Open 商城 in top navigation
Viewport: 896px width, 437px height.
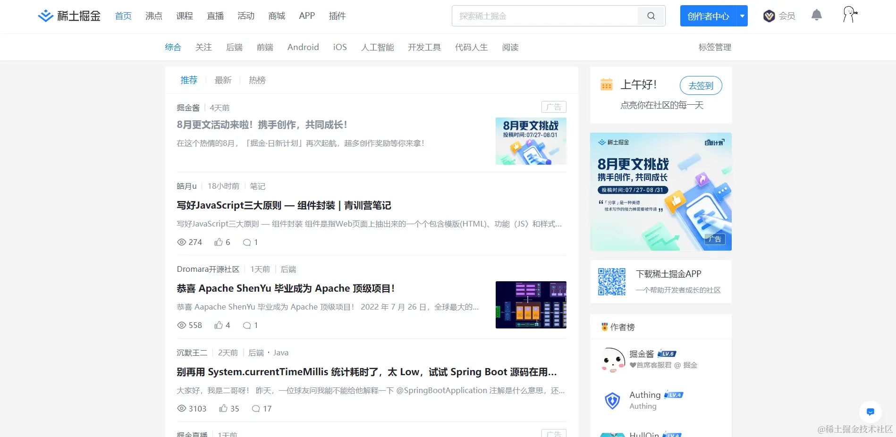[277, 16]
